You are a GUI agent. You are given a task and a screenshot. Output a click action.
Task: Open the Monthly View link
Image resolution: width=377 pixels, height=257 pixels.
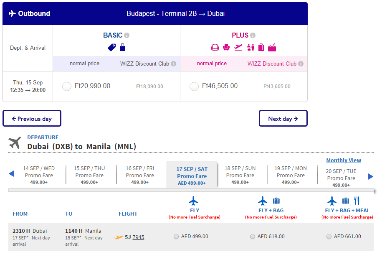coord(344,160)
